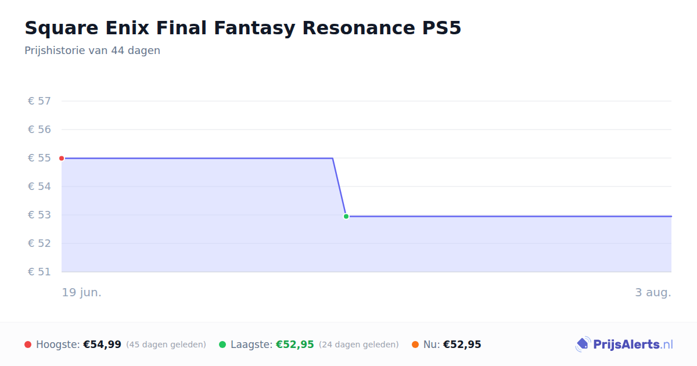
Task: Click the Prijshistorie van 44 dagen subtitle
Action: point(92,51)
